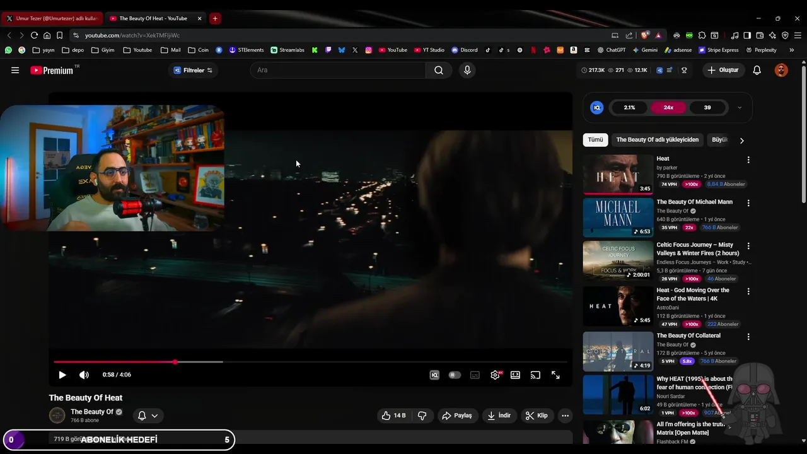Toggle subtitles in the player
This screenshot has height=454, width=807.
tap(475, 375)
